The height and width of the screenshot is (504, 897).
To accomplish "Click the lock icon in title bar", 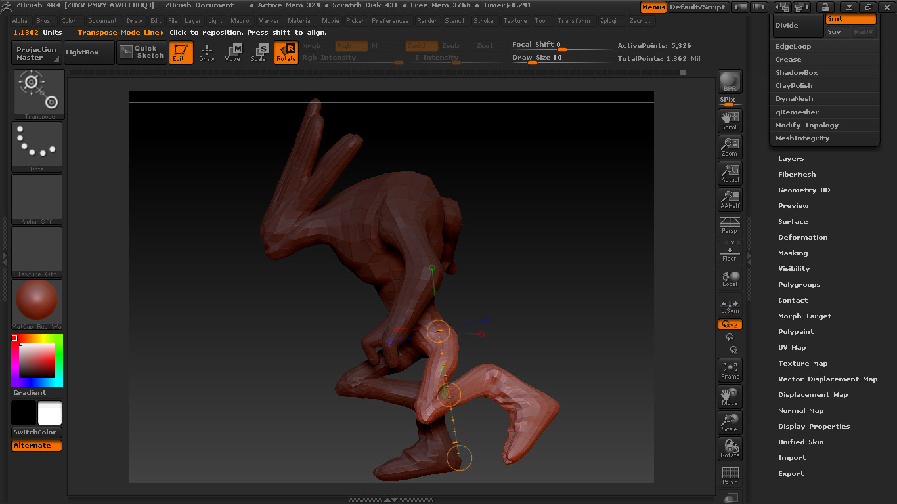I will [x=824, y=7].
